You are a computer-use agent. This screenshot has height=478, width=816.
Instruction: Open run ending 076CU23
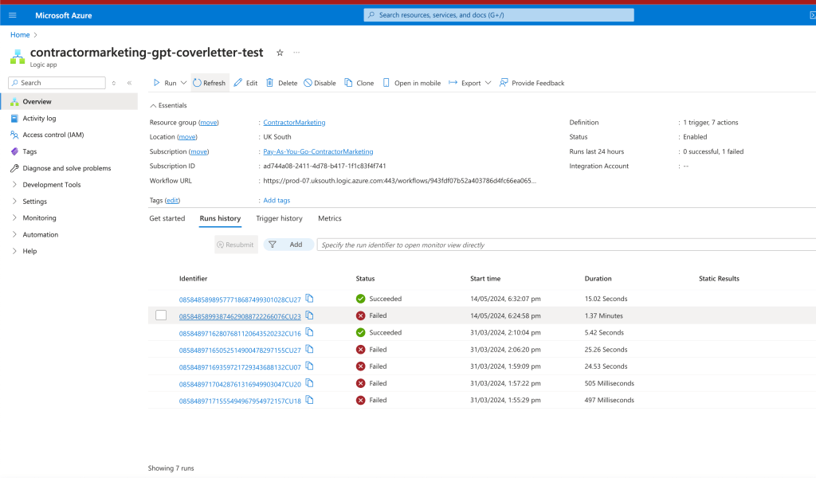pyautogui.click(x=240, y=316)
